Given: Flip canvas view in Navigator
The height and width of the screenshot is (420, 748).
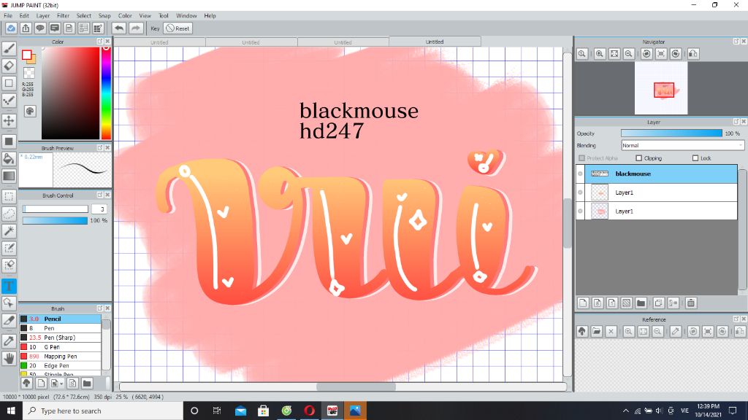Looking at the screenshot, I should (x=693, y=54).
